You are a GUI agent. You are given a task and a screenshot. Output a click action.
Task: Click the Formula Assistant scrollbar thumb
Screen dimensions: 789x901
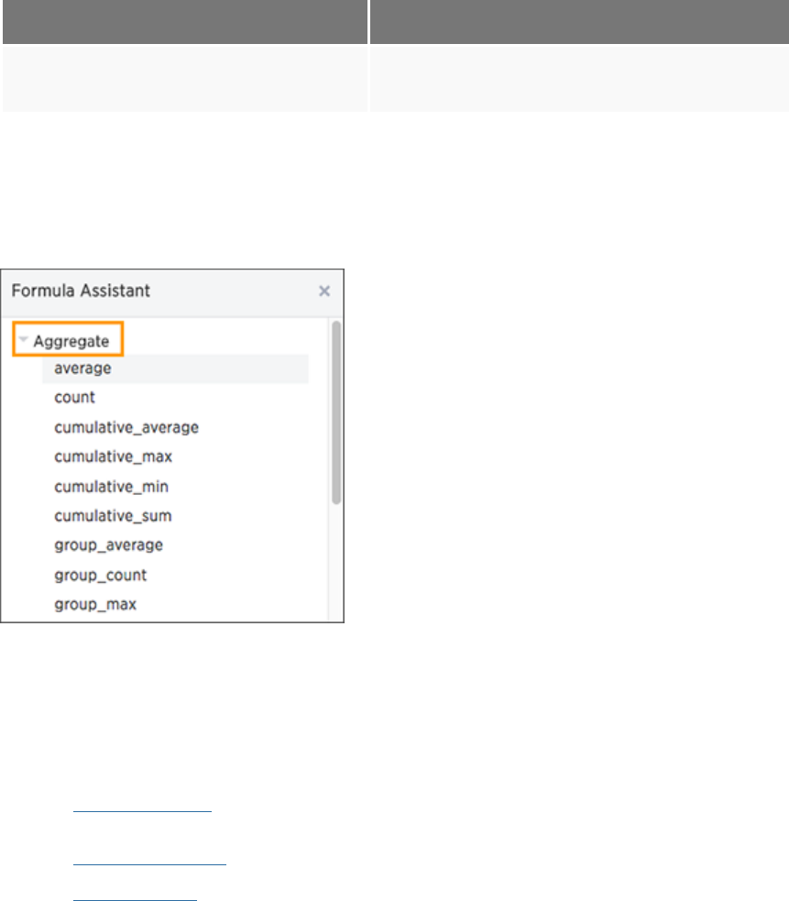coord(336,412)
